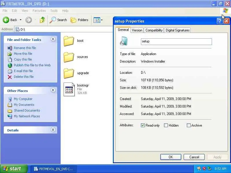Expand the Details panel
231x173 pixels.
[53, 129]
